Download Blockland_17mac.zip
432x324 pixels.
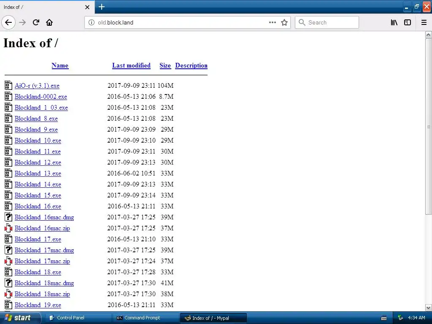42,261
